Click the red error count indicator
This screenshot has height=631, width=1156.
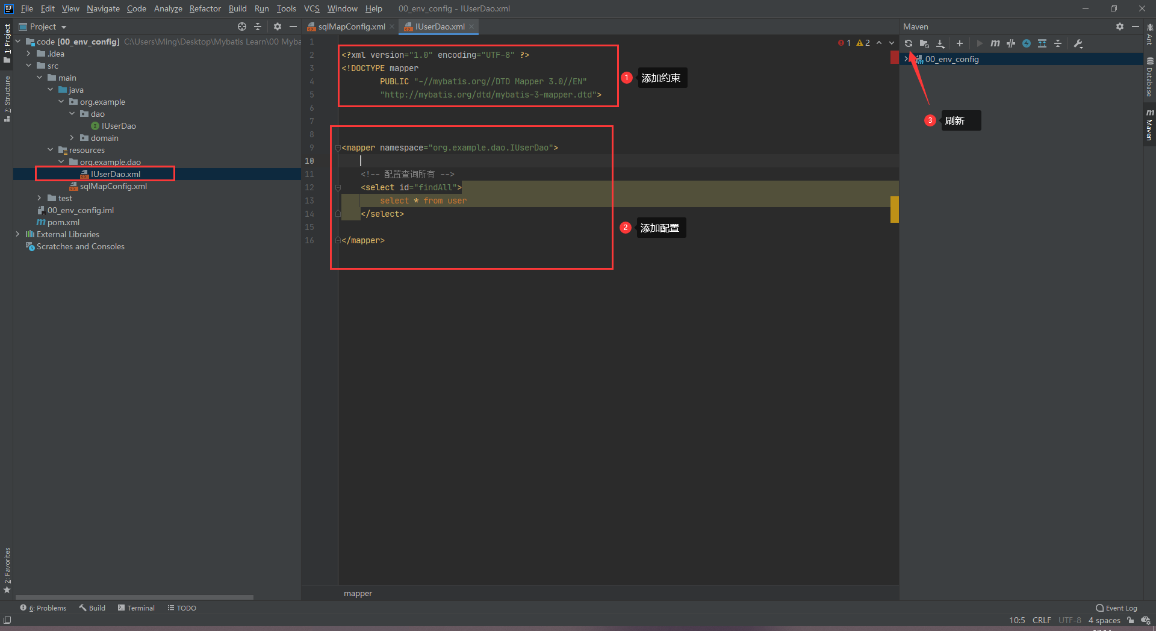pyautogui.click(x=844, y=43)
